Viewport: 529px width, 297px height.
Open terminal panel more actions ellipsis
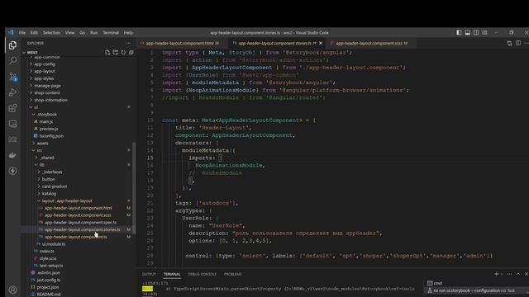509,274
